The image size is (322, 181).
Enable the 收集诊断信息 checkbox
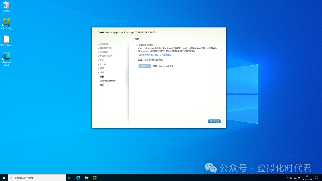(x=137, y=45)
